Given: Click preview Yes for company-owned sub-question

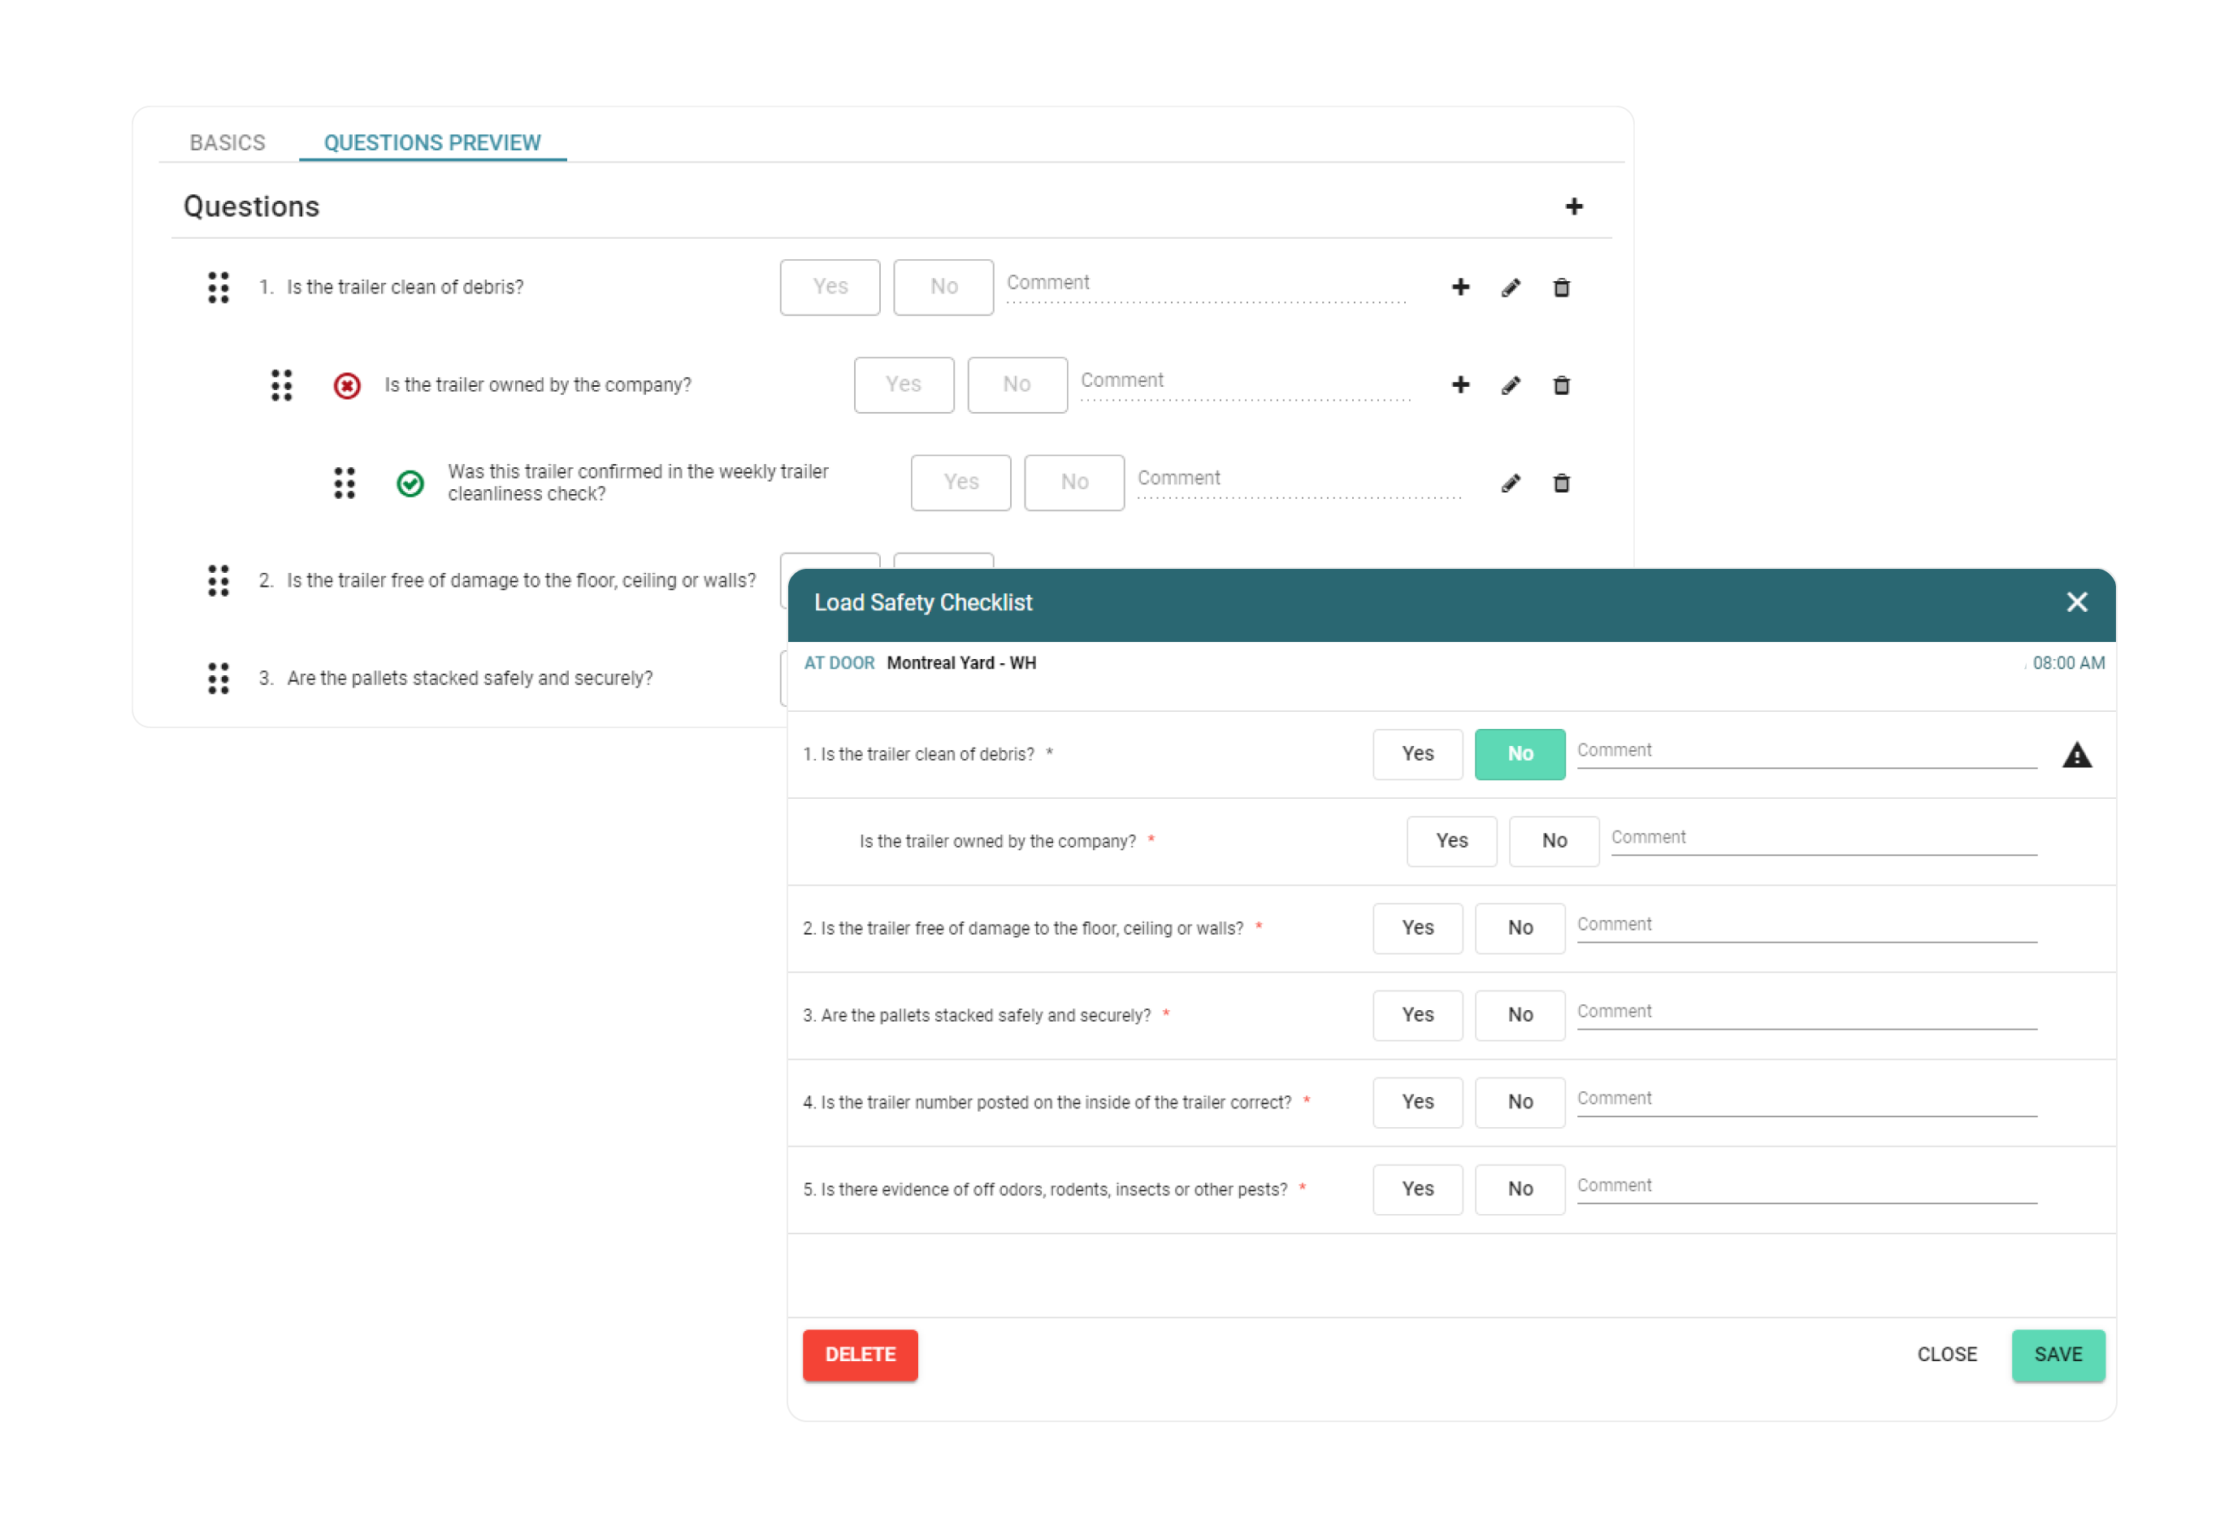Looking at the screenshot, I should (x=904, y=384).
